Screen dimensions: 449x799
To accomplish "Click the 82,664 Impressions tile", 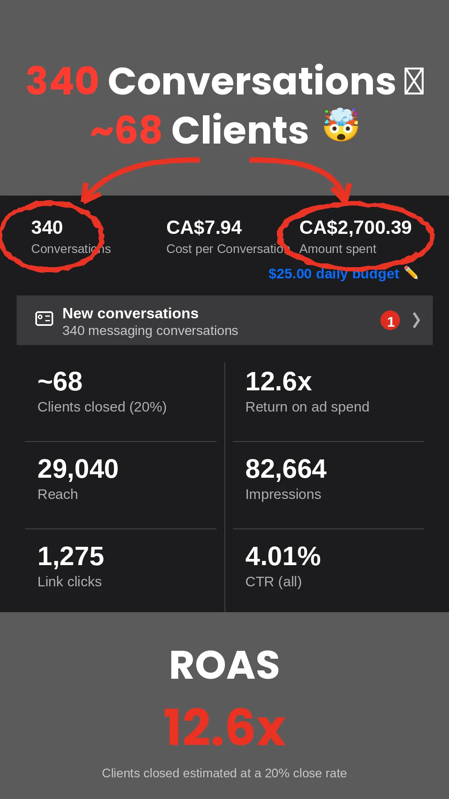I will pyautogui.click(x=328, y=485).
